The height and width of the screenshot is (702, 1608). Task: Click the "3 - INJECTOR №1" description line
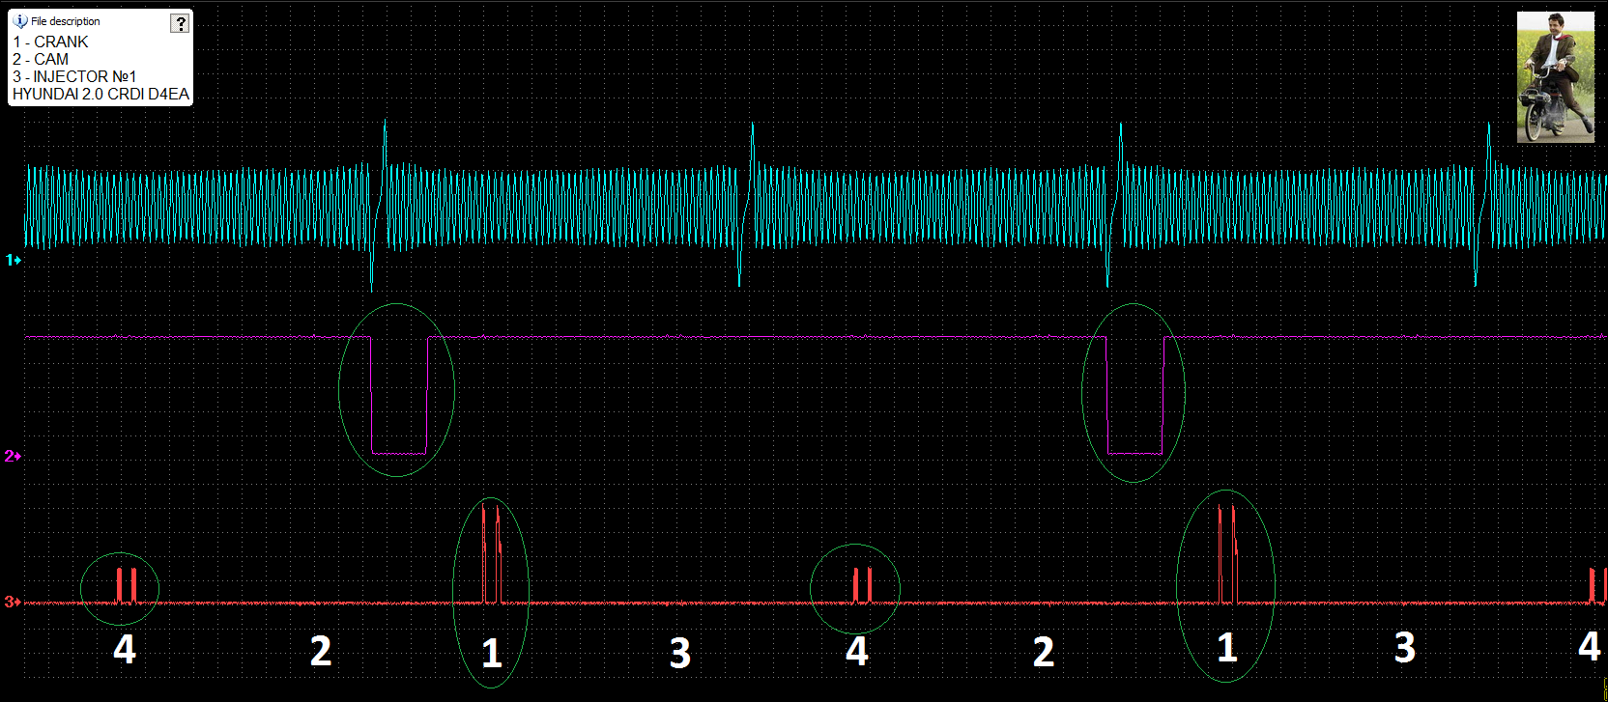pyautogui.click(x=74, y=77)
